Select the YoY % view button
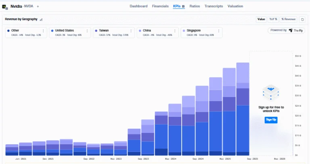This screenshot has width=310, height=164. pos(273,19)
